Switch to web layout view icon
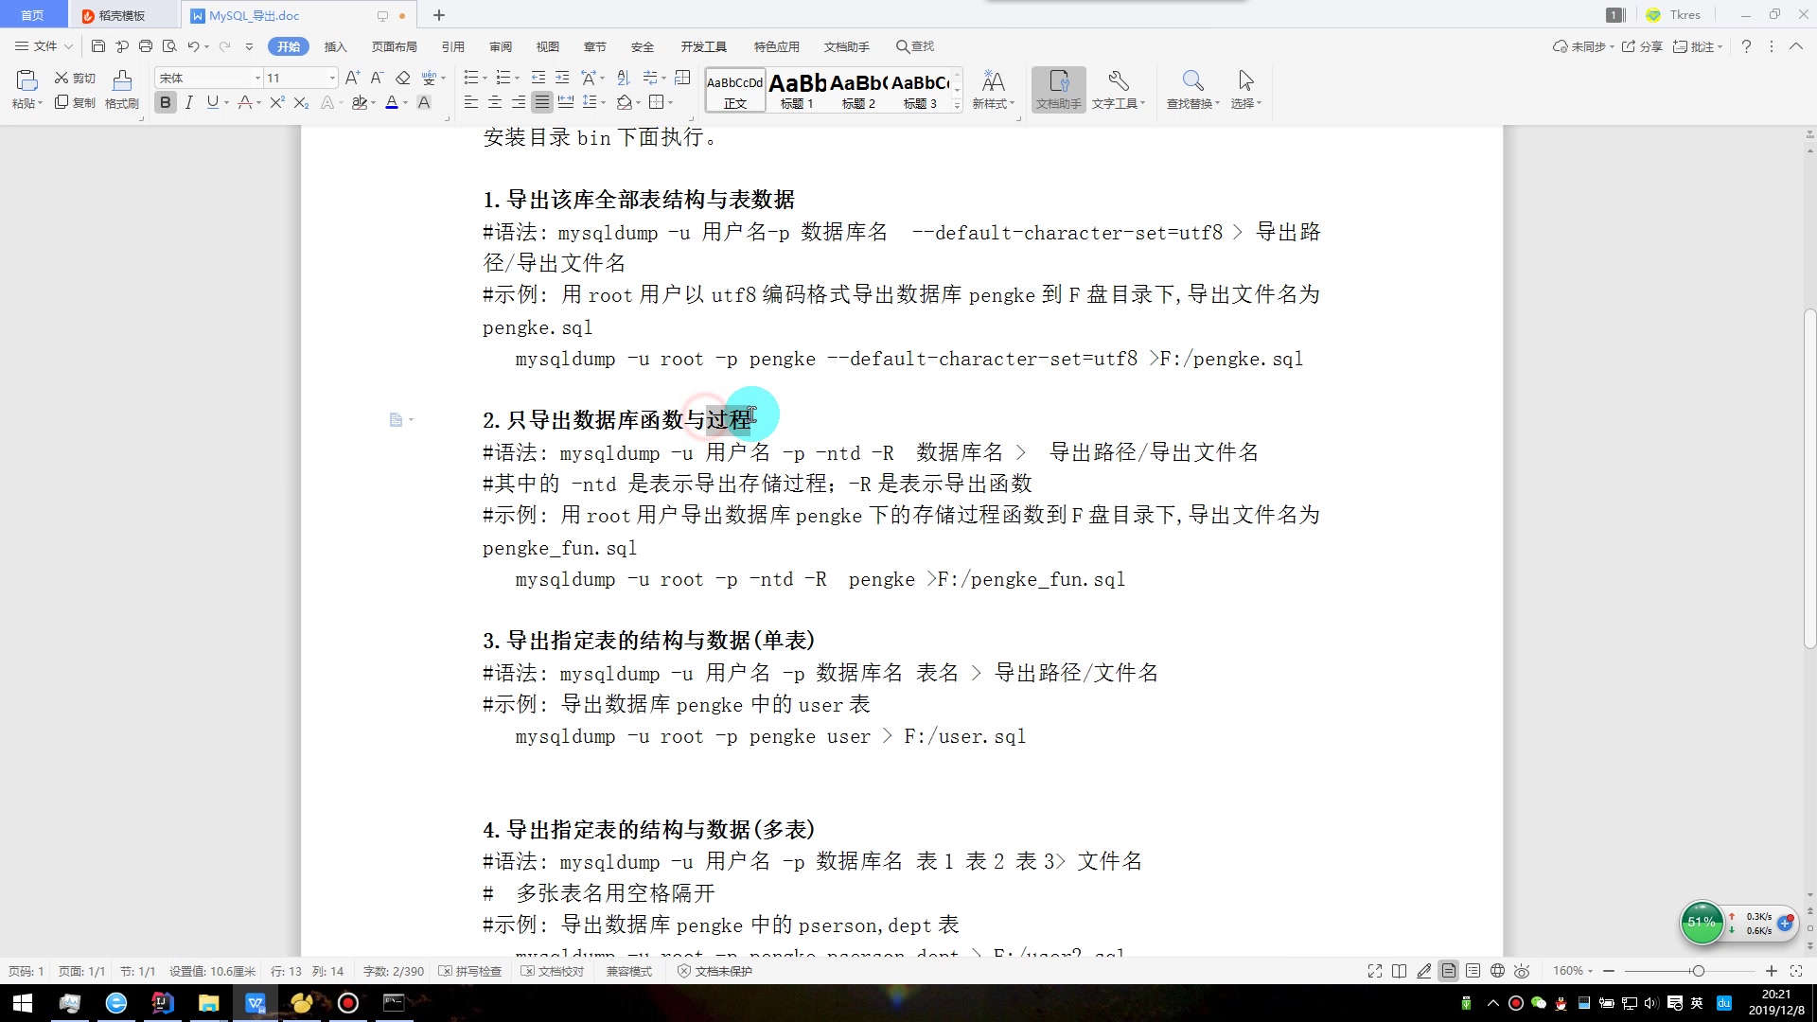The image size is (1817, 1022). pyautogui.click(x=1497, y=971)
